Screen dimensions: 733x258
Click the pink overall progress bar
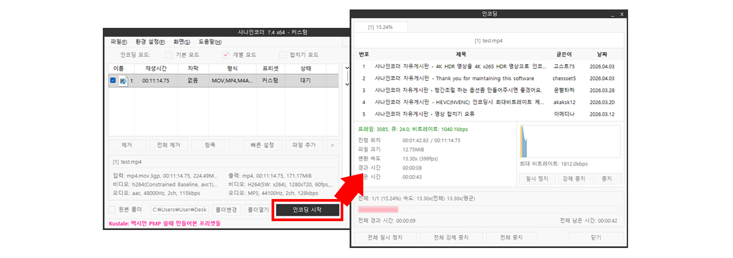click(x=490, y=209)
